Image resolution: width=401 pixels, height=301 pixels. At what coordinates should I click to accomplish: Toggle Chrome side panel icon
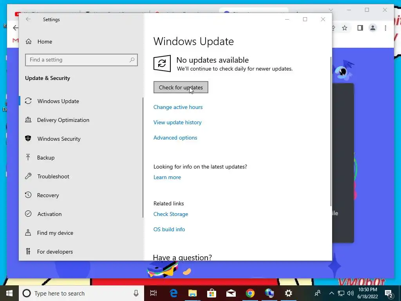(x=360, y=28)
